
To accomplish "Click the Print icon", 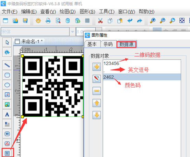I will (48, 21).
